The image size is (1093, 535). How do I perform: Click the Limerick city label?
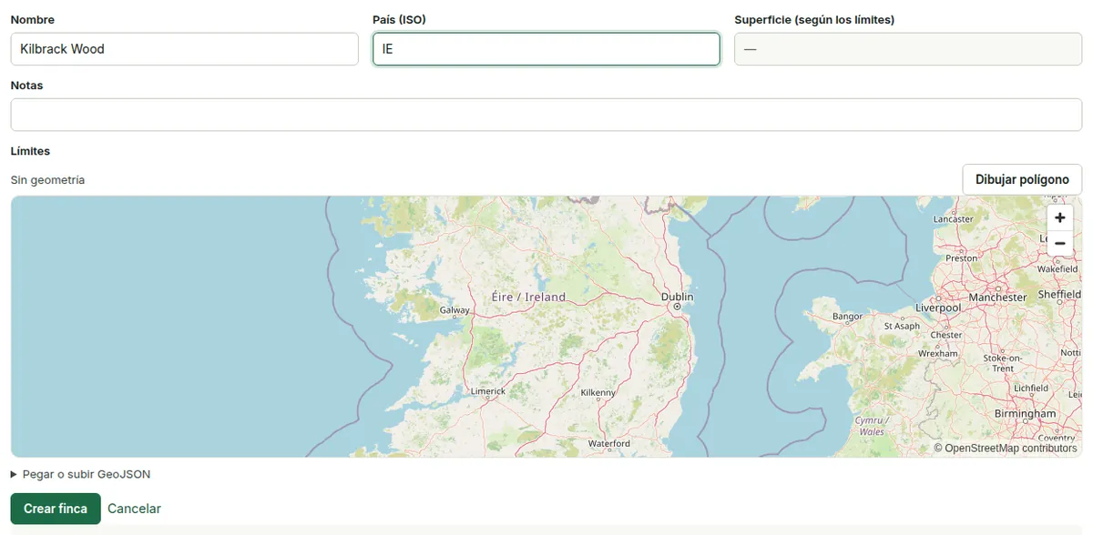point(488,391)
